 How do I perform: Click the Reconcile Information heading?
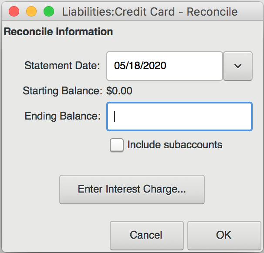pyautogui.click(x=58, y=32)
